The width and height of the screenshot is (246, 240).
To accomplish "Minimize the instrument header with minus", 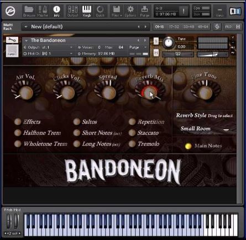I will tap(233, 42).
